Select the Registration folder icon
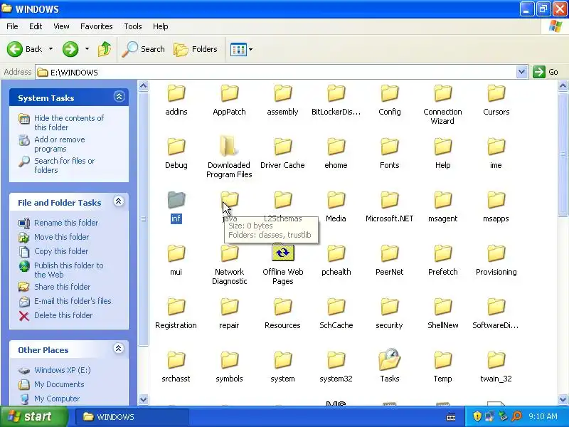This screenshot has height=427, width=569. (x=176, y=307)
